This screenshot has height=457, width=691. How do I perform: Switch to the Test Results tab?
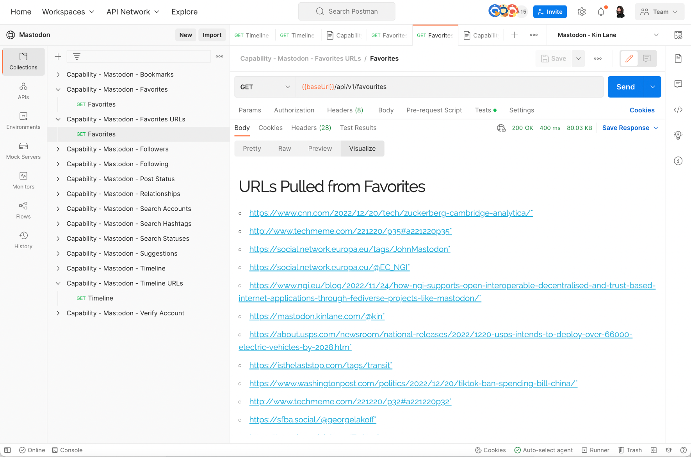358,128
